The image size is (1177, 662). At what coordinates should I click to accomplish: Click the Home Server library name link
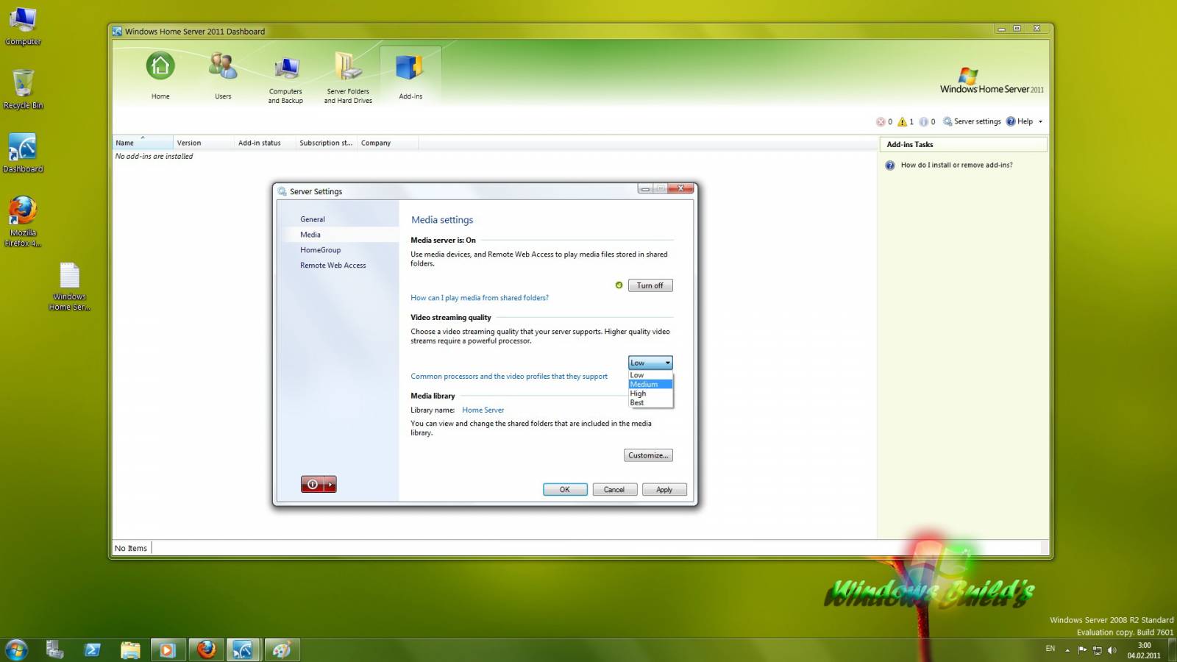(483, 410)
